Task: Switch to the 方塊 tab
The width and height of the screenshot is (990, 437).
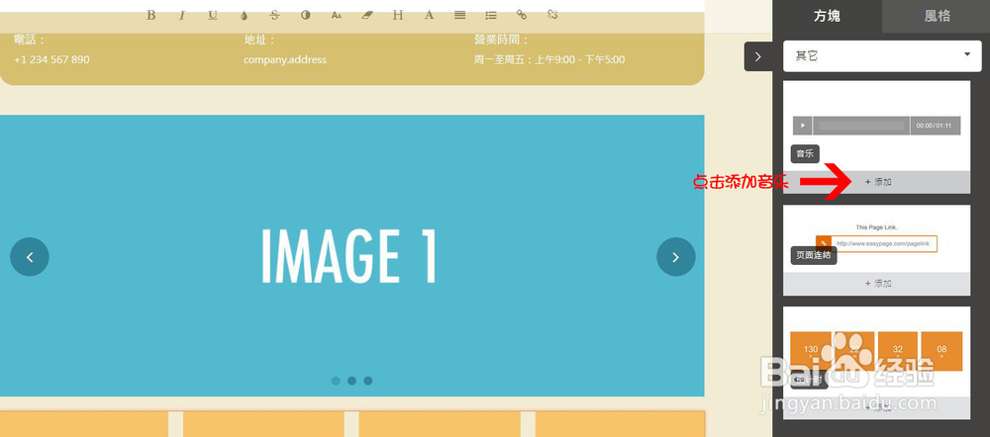Action: (x=827, y=17)
